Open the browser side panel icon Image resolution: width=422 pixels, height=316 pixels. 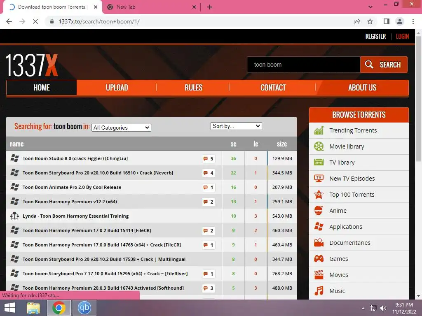click(x=387, y=21)
